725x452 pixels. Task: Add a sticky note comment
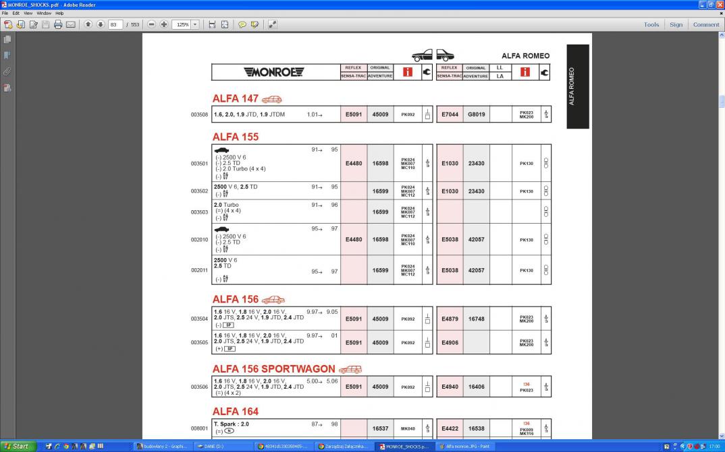click(x=242, y=24)
